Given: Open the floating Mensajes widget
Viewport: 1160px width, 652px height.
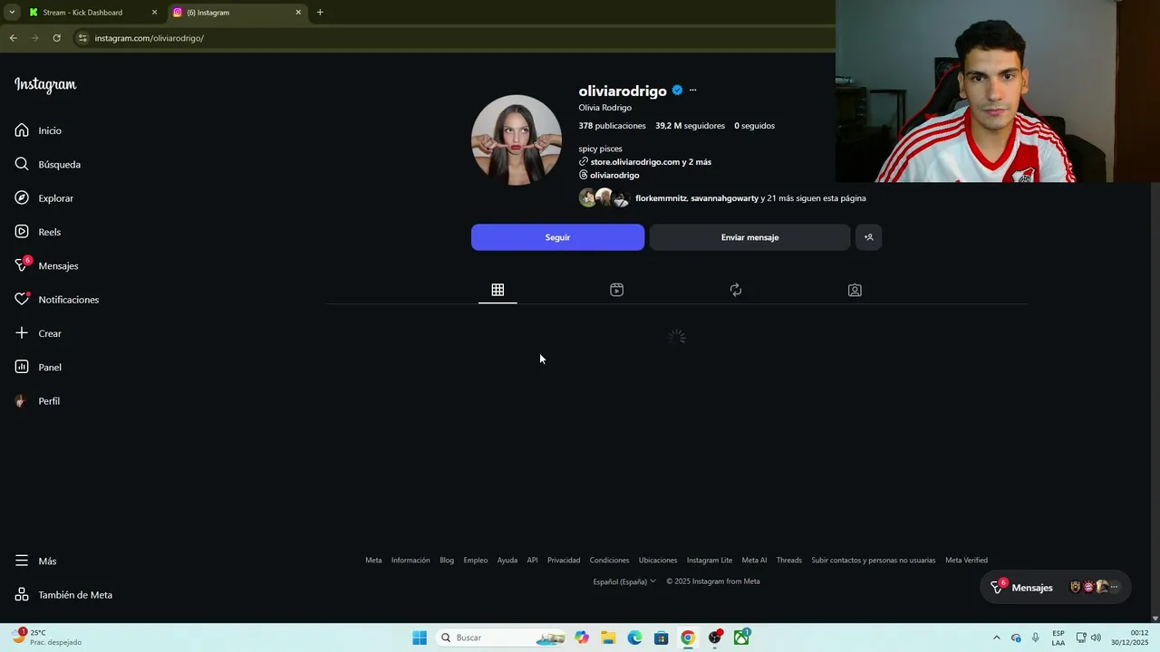Looking at the screenshot, I should click(x=1056, y=588).
